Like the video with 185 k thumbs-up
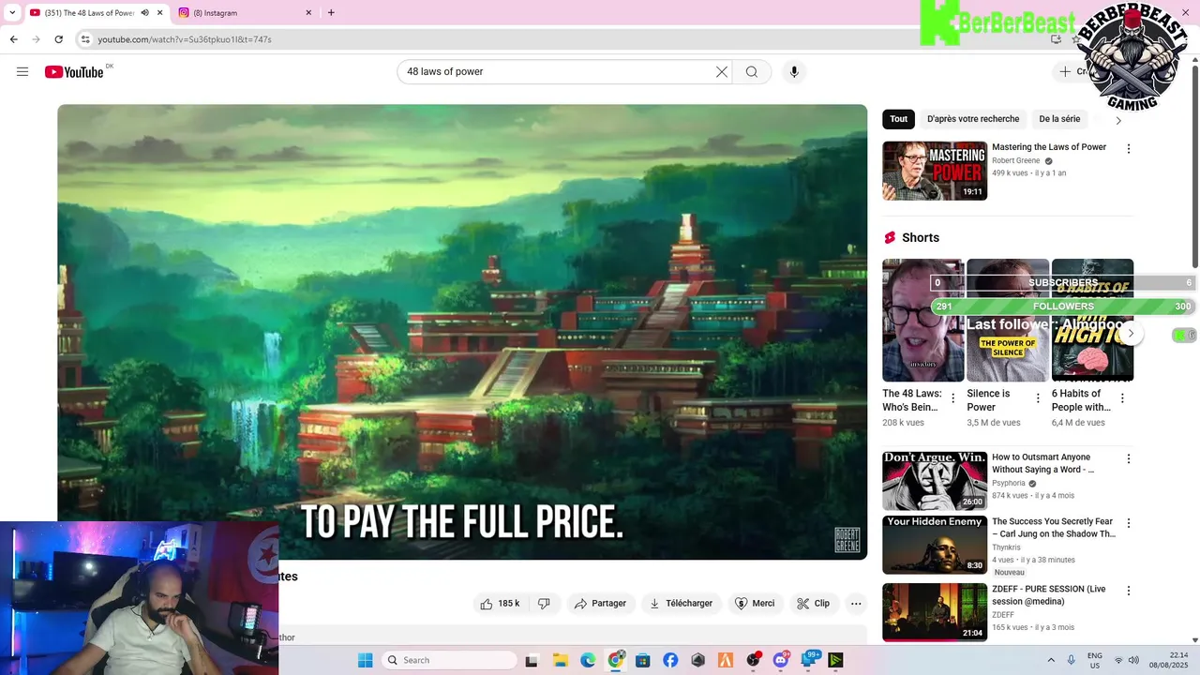The width and height of the screenshot is (1200, 675). click(501, 604)
